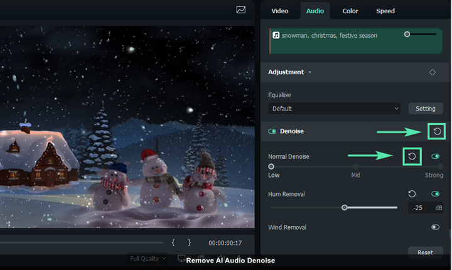Set mark-in with left curly brace
452x270 pixels.
(173, 242)
